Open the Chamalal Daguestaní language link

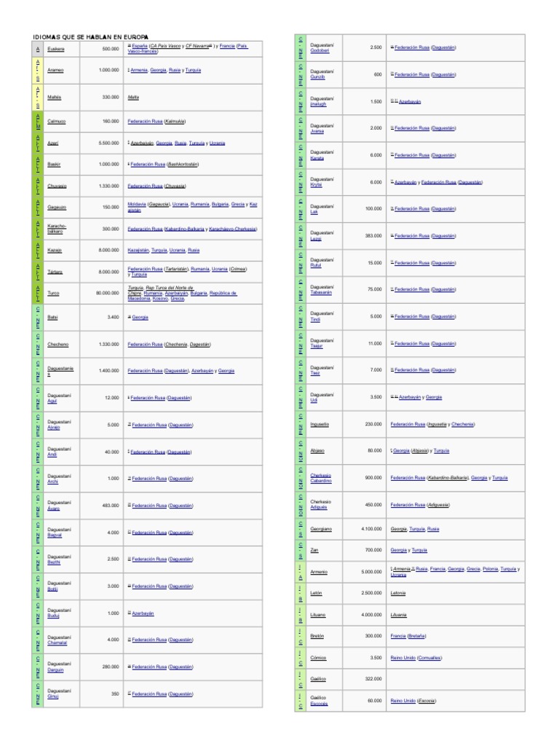click(57, 643)
